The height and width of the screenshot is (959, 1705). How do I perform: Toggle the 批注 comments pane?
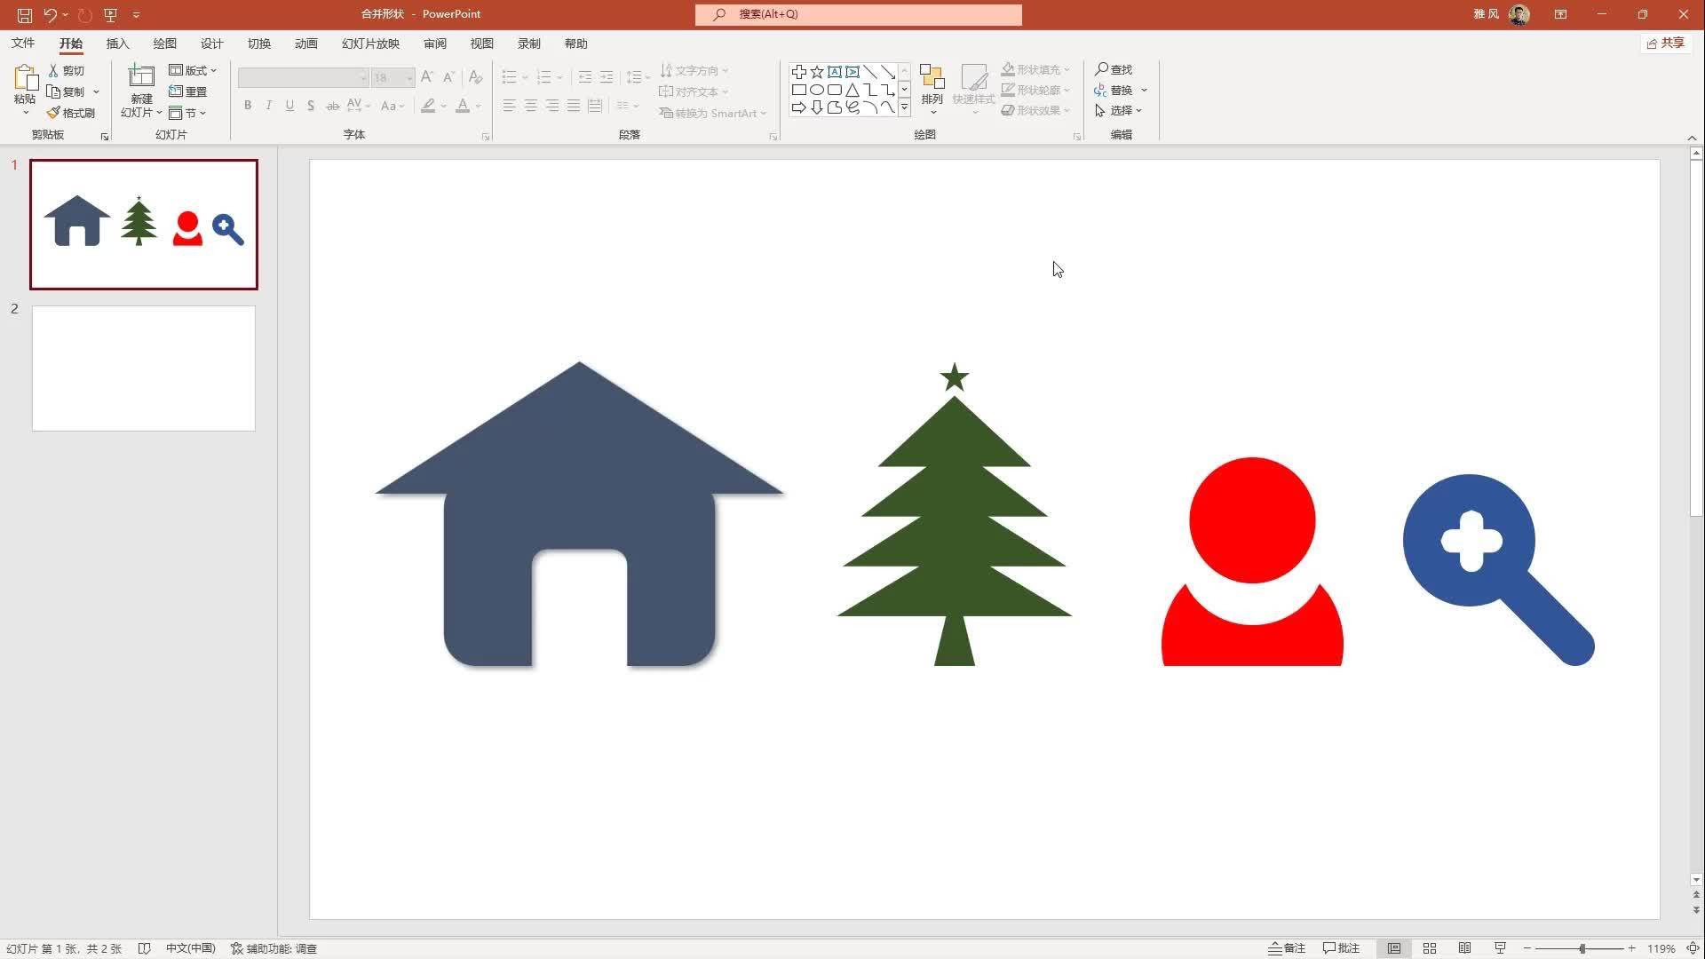[1342, 948]
